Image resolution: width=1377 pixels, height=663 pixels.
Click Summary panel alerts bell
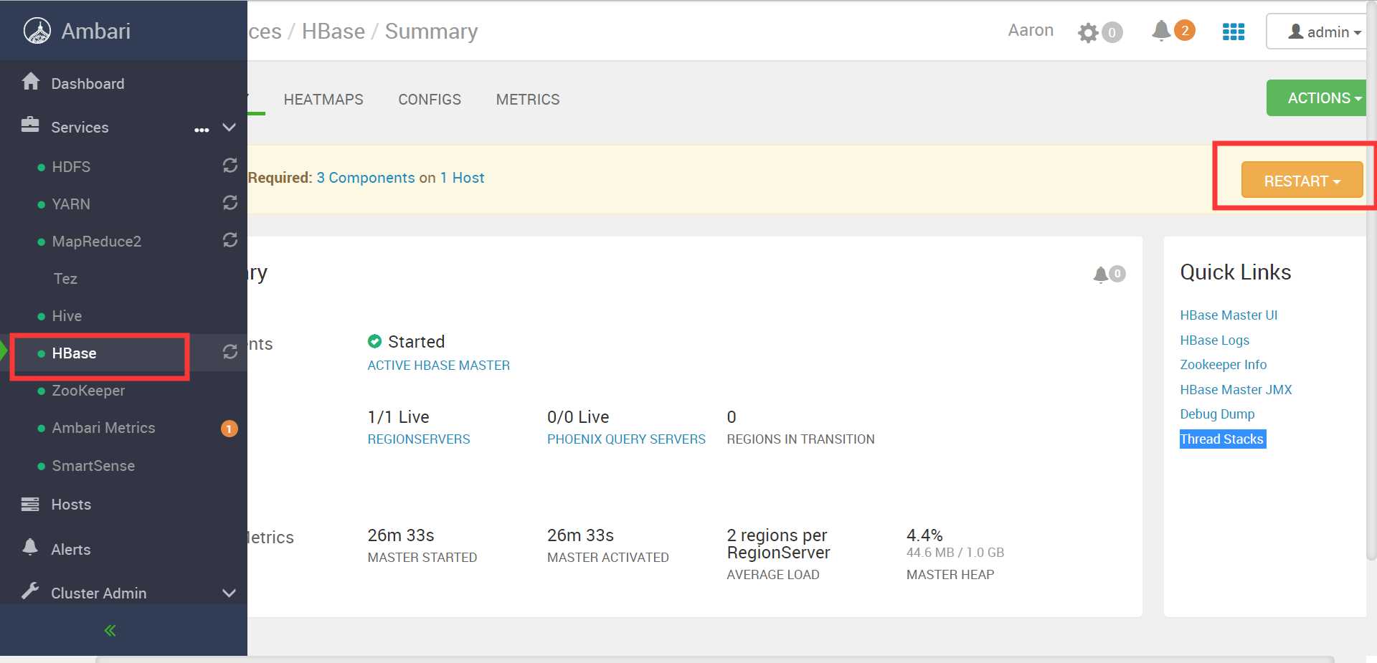pyautogui.click(x=1101, y=275)
